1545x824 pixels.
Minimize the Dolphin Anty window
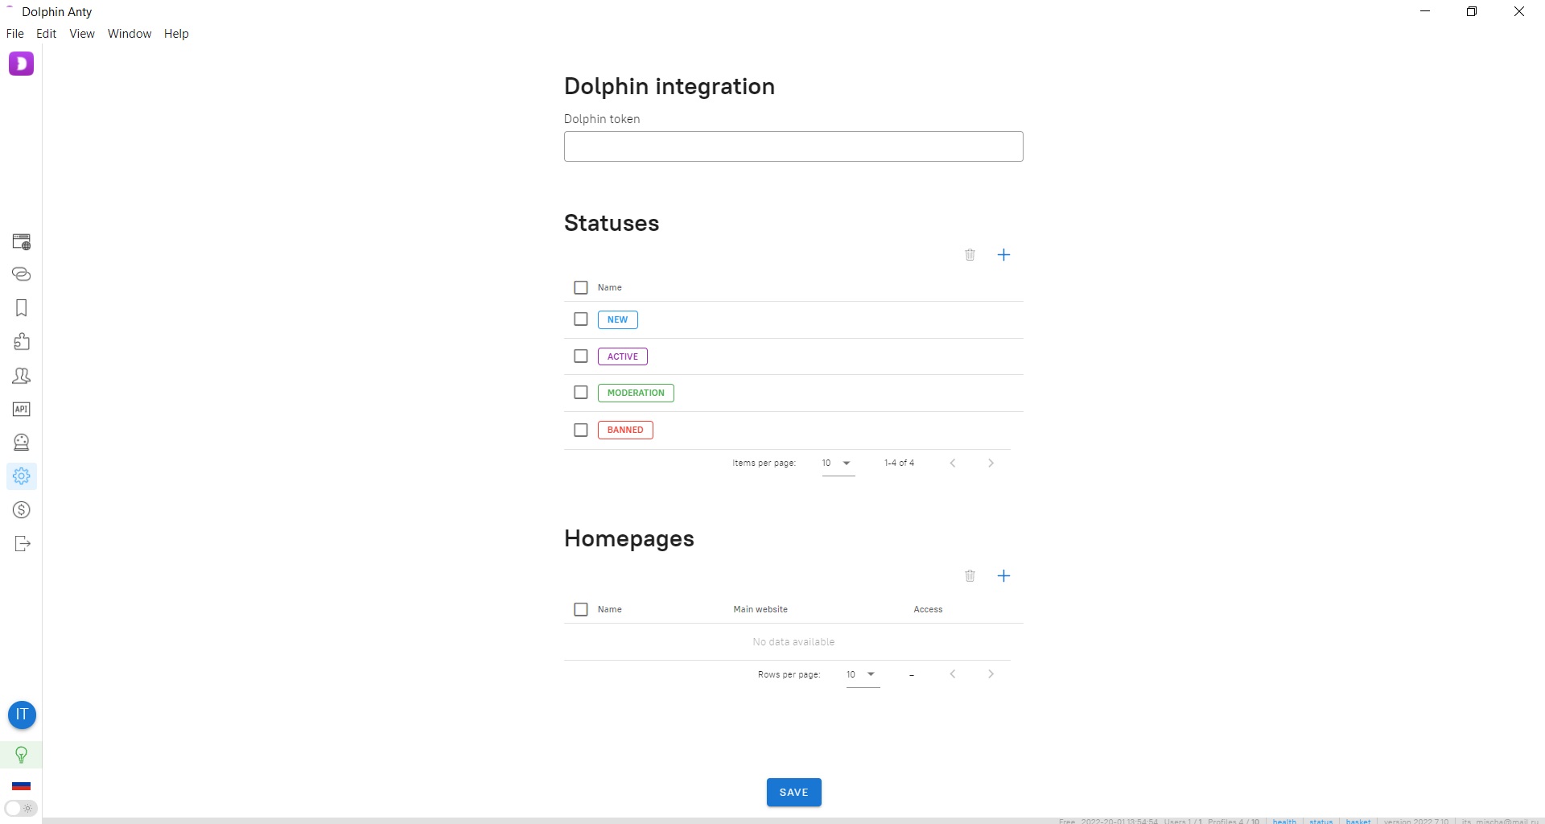(x=1425, y=11)
